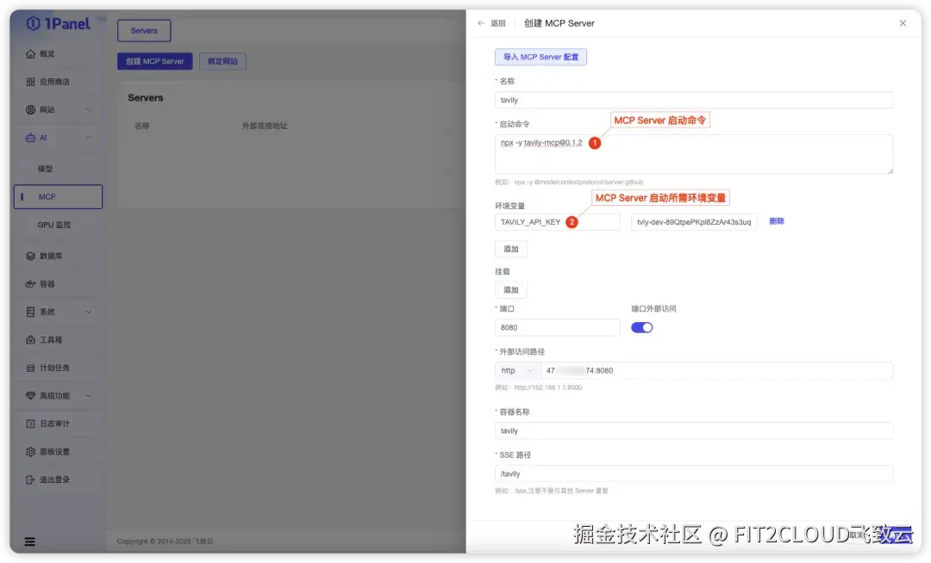Focus the tvly-dev API key value field

(693, 222)
